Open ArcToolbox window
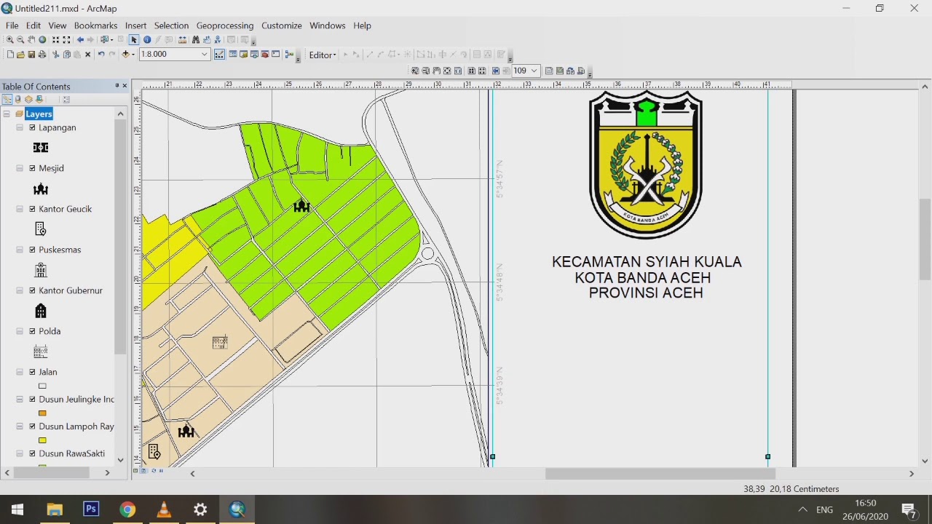 pos(264,55)
